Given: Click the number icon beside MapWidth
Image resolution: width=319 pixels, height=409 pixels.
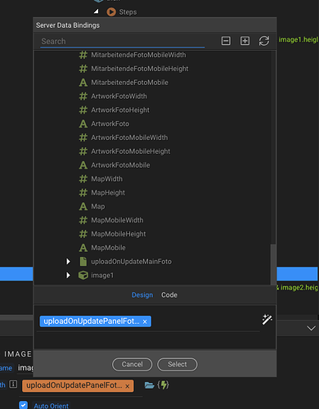Looking at the screenshot, I should [x=83, y=179].
